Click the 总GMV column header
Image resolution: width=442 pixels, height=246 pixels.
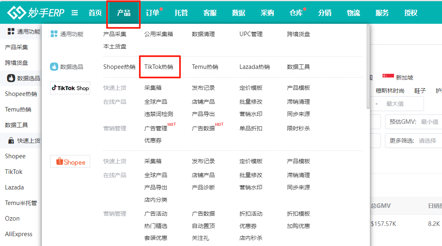coord(380,206)
